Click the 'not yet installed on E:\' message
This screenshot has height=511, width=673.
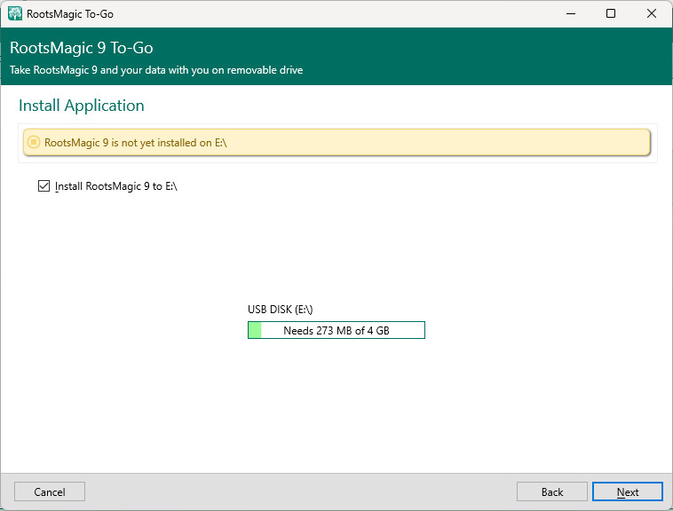[135, 142]
